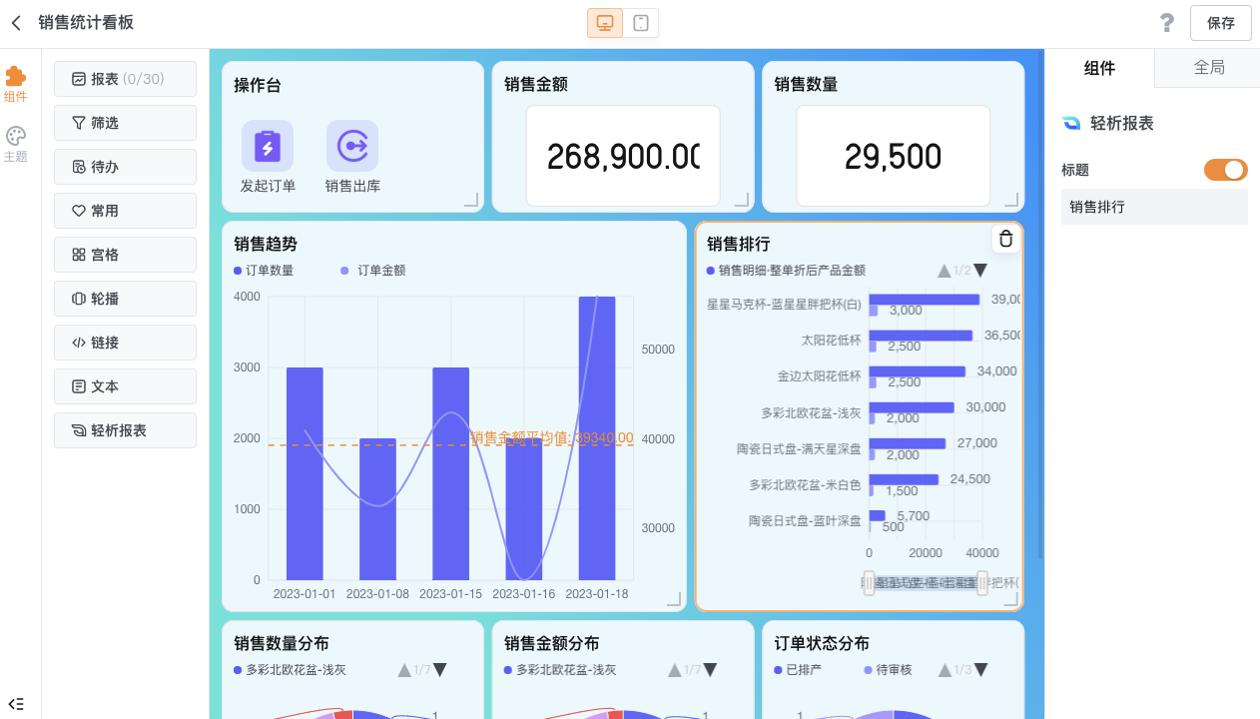
Task: Add a 轻析报表 component
Action: tap(125, 430)
